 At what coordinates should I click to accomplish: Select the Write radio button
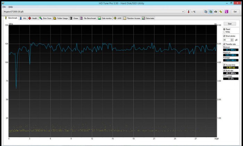(x=224, y=32)
